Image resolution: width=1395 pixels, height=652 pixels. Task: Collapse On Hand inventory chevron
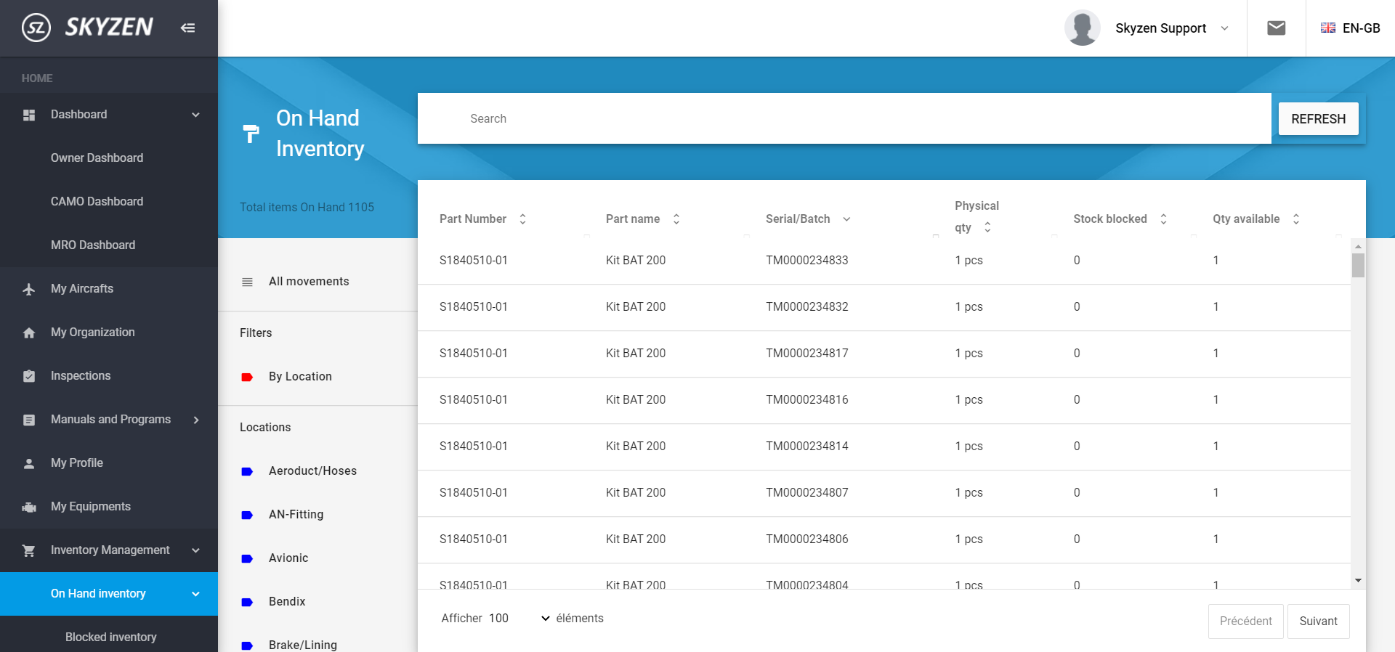195,594
